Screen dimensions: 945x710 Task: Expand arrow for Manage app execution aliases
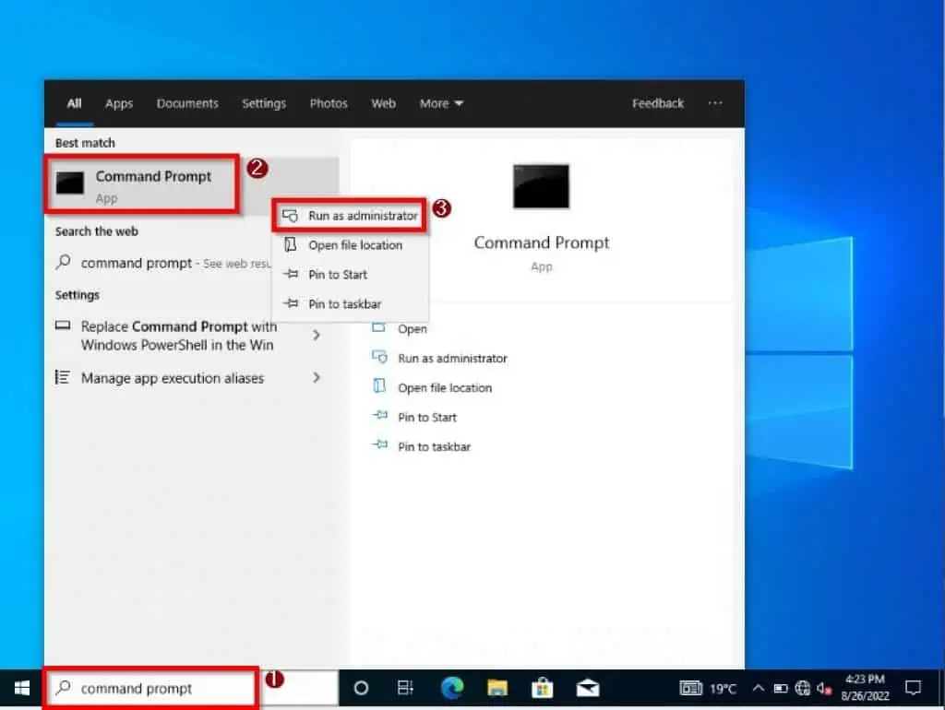317,377
